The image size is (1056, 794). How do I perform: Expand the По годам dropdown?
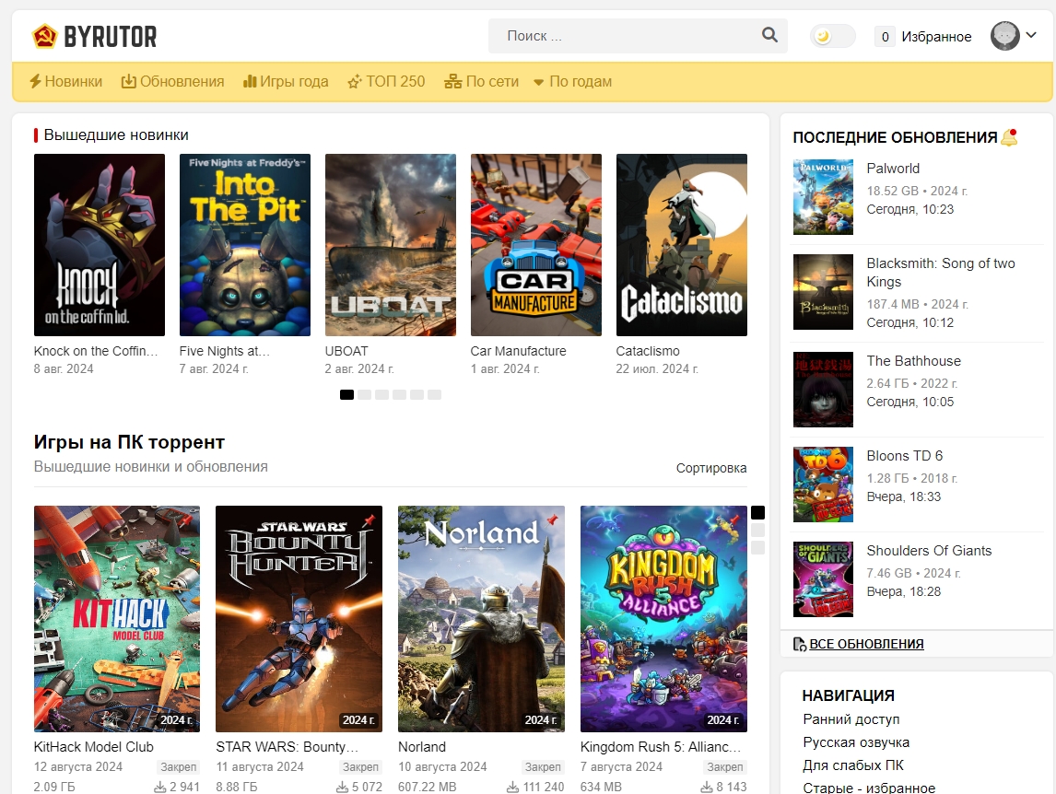point(572,81)
